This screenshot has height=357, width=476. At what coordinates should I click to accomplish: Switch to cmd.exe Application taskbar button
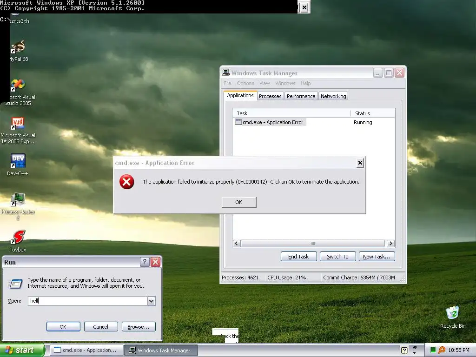[86, 350]
